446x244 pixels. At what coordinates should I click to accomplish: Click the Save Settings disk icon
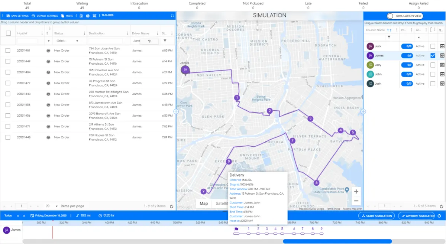click(x=8, y=16)
